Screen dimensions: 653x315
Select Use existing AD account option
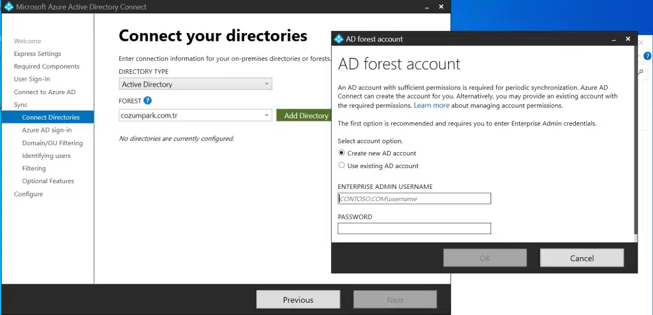[x=342, y=166]
